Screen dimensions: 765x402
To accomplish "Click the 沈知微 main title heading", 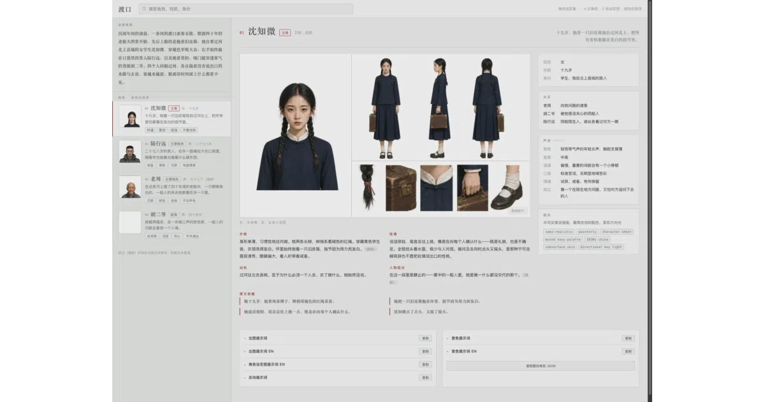I will click(x=261, y=31).
